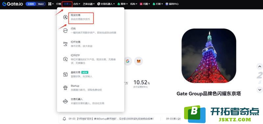
Task: Click the green flame icon beside 跟单
Action: [x=119, y=4]
